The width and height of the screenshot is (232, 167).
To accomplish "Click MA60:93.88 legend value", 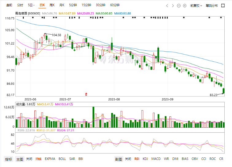I will [122, 14].
